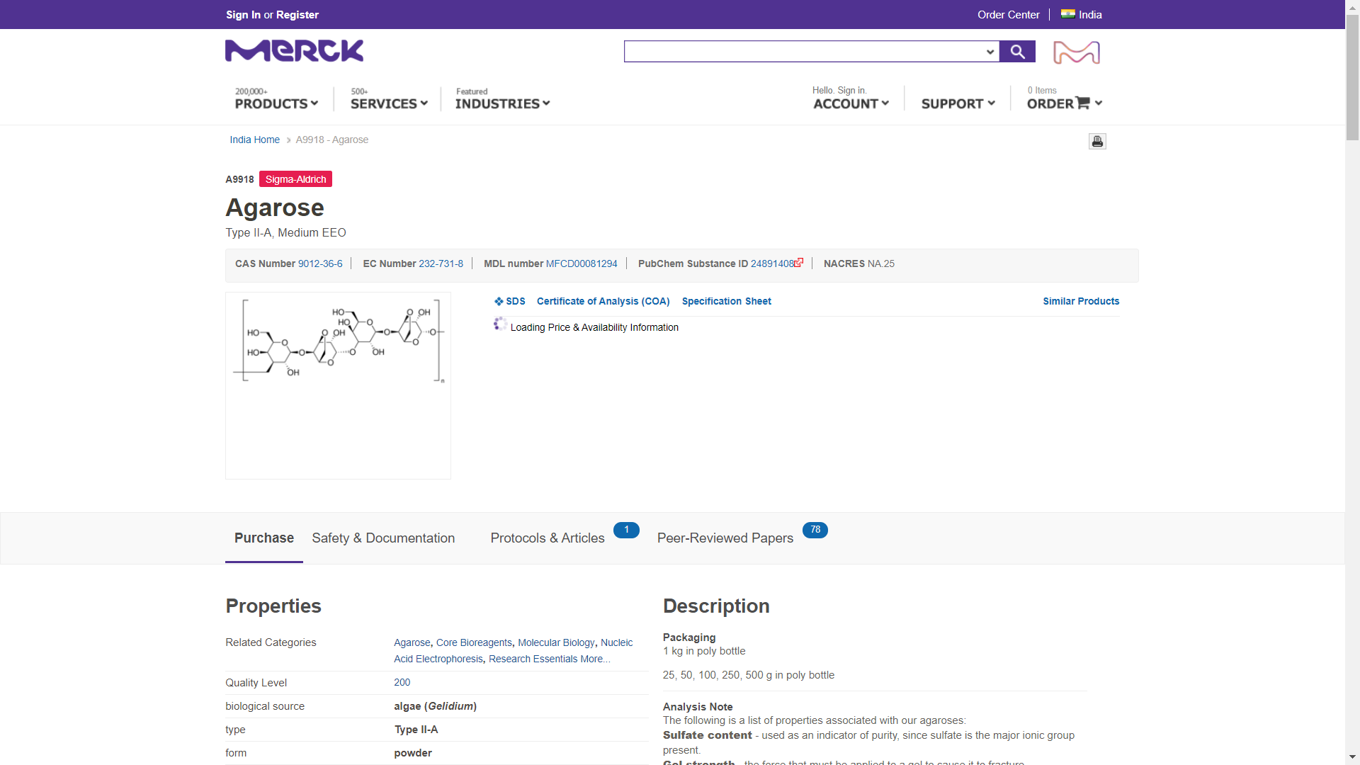This screenshot has width=1360, height=765.
Task: Click the 'powder' form value
Action: tap(413, 753)
